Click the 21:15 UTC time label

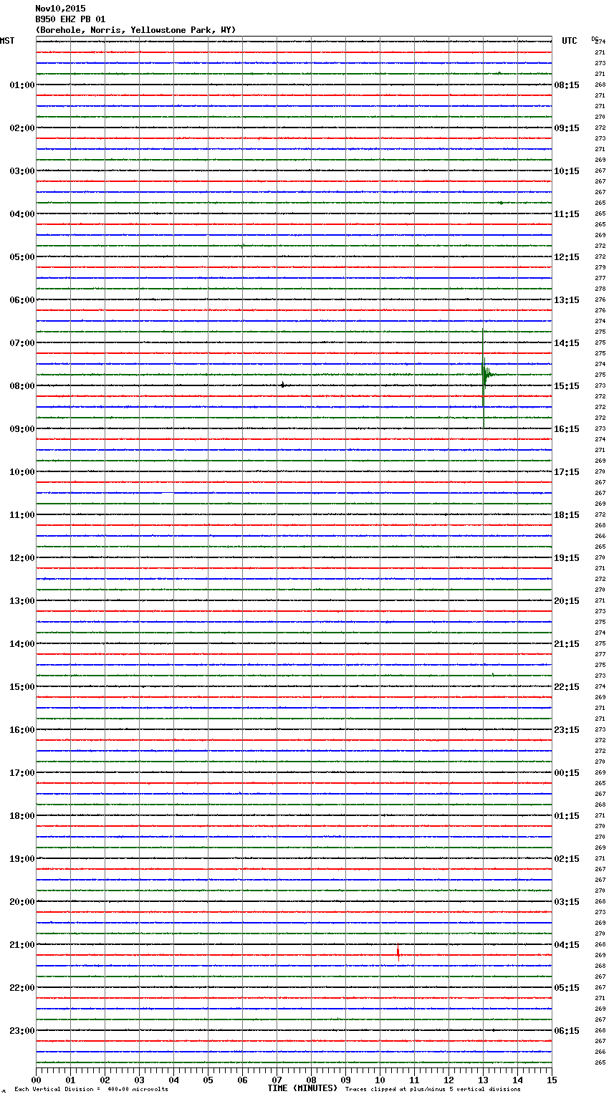pos(567,643)
